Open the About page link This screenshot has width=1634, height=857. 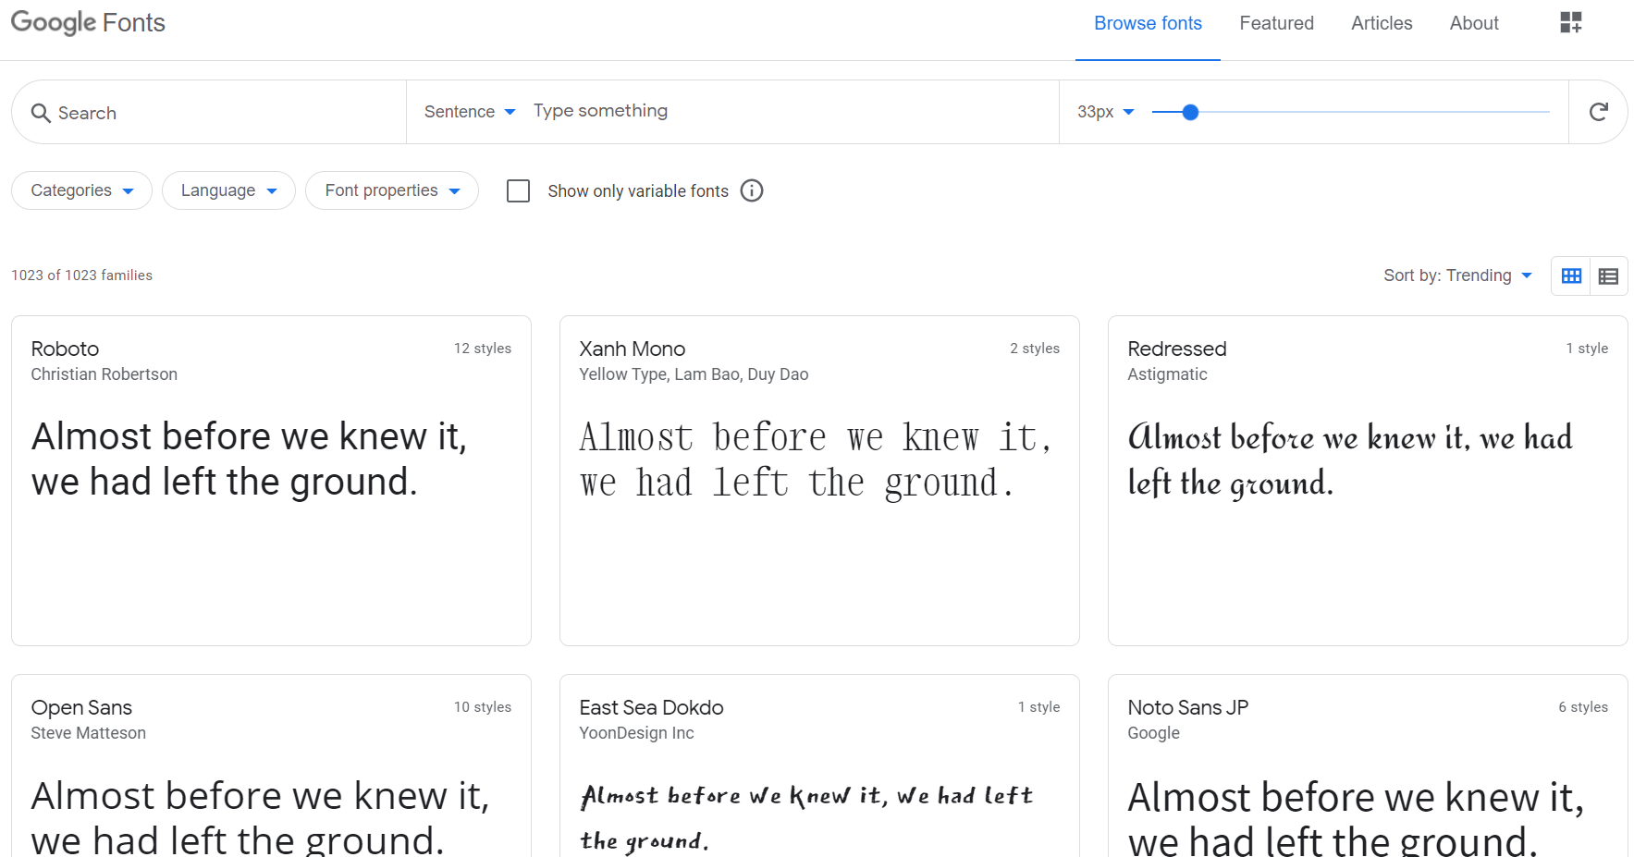[1474, 23]
